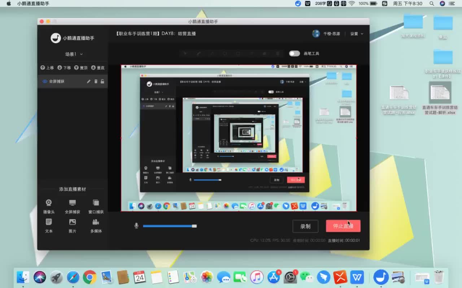This screenshot has height=288, width=462.
Task: Open Photos from the dock
Action: [x=207, y=277]
